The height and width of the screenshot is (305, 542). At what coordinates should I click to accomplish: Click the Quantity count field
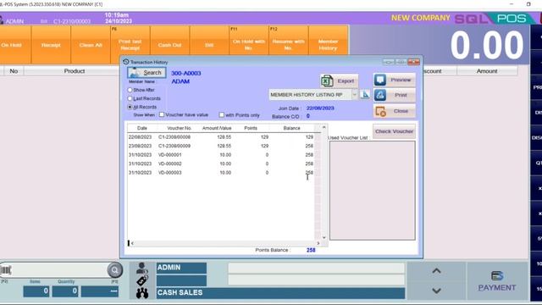[x=65, y=291]
